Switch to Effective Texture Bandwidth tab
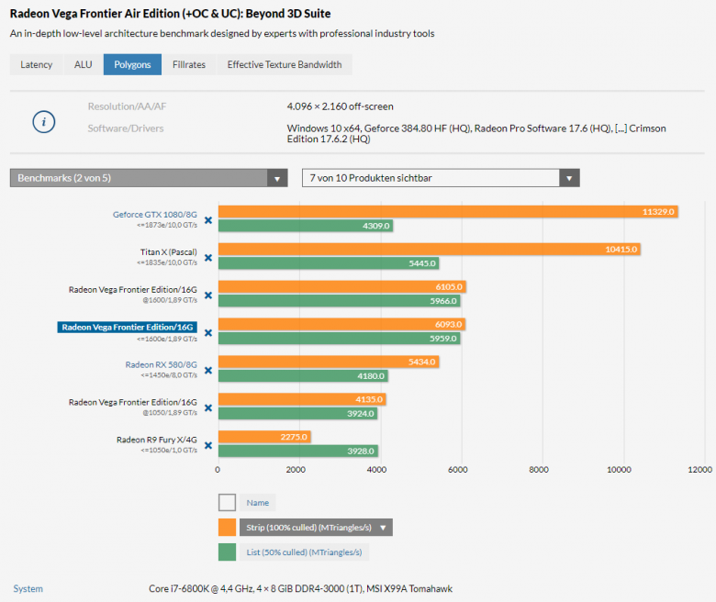The image size is (716, 602). [285, 64]
